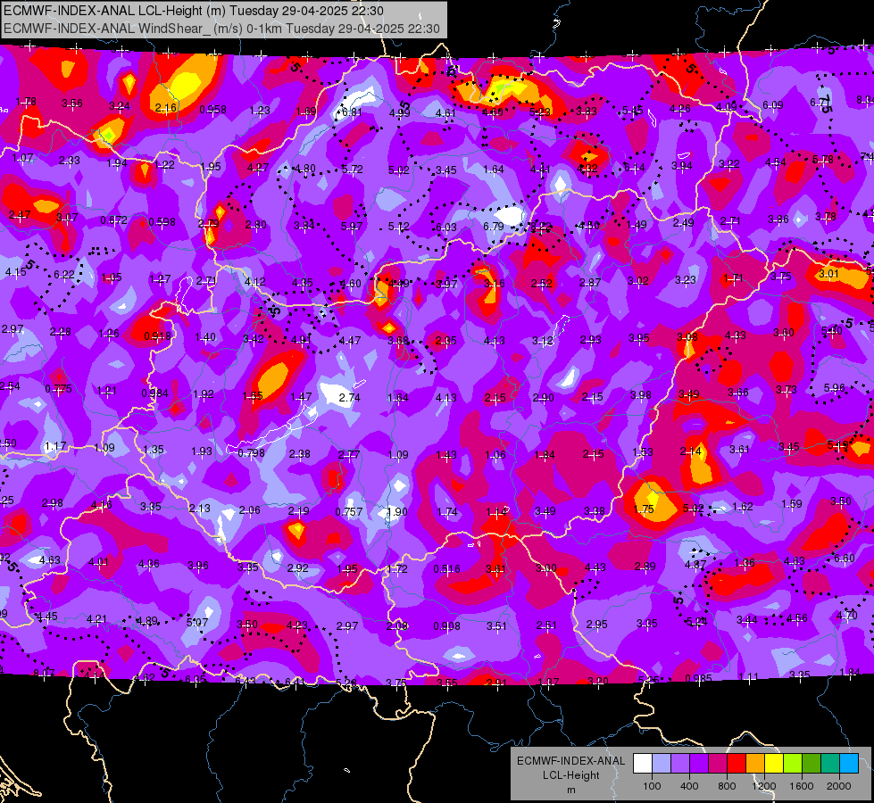Click the wind shear value 2.74
The width and height of the screenshot is (874, 803).
click(x=349, y=398)
